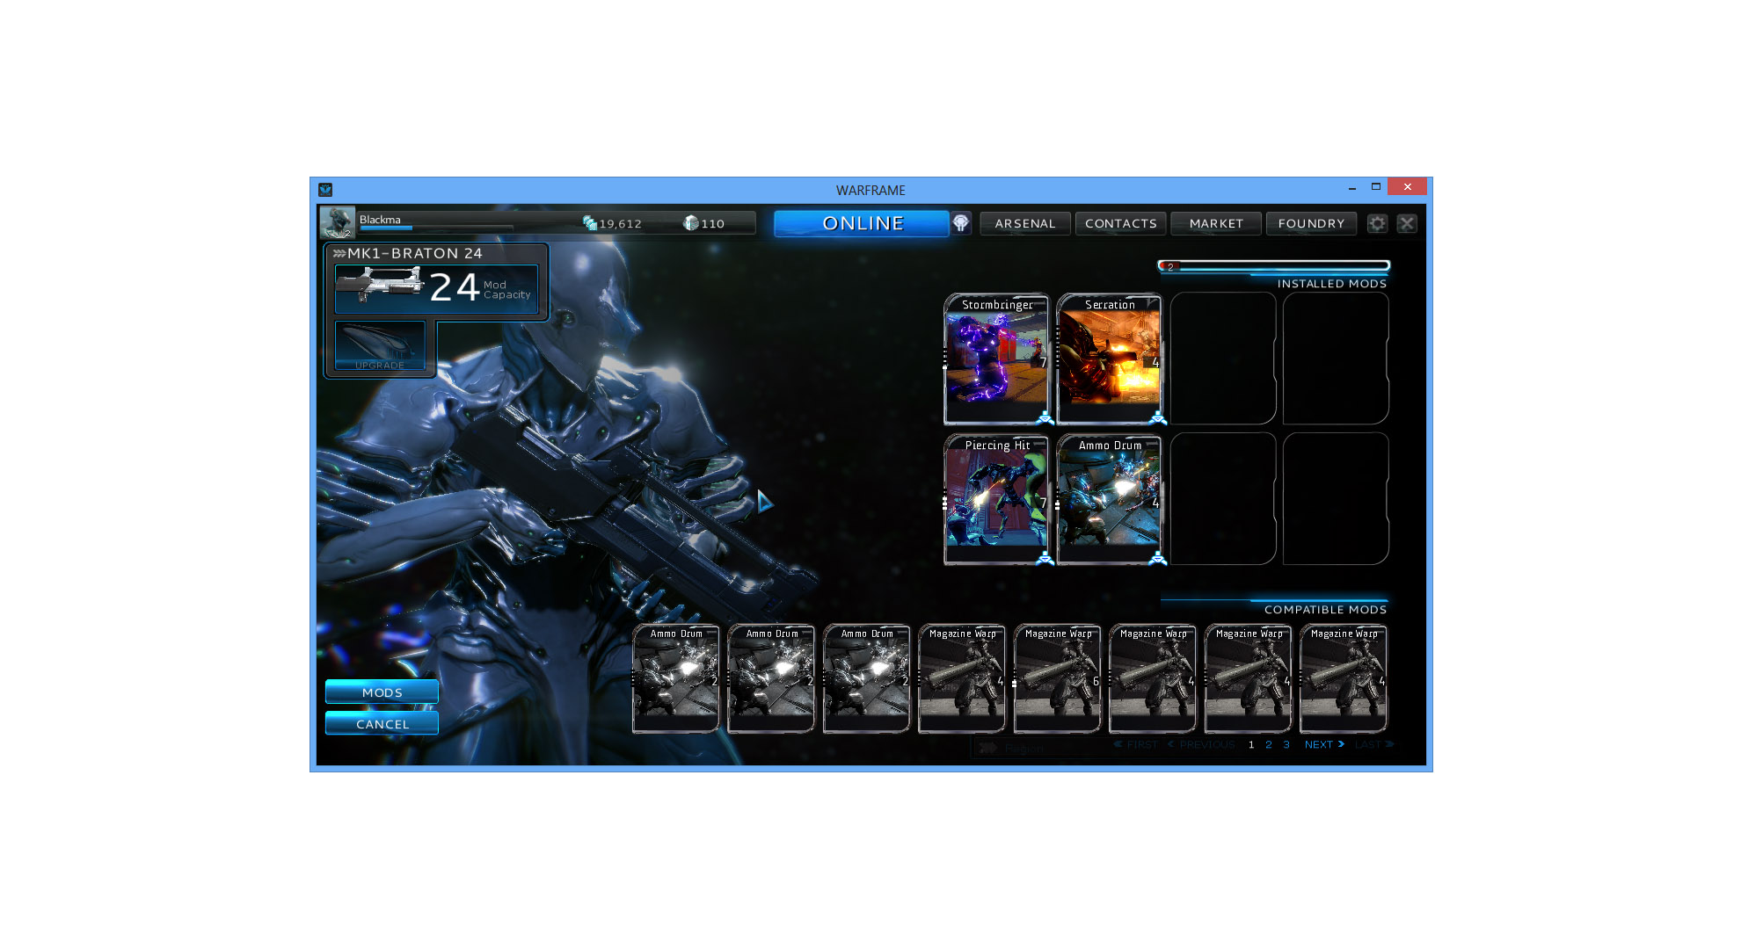The image size is (1741, 949).
Task: Click the MK1-Braton weapon icon
Action: point(381,285)
